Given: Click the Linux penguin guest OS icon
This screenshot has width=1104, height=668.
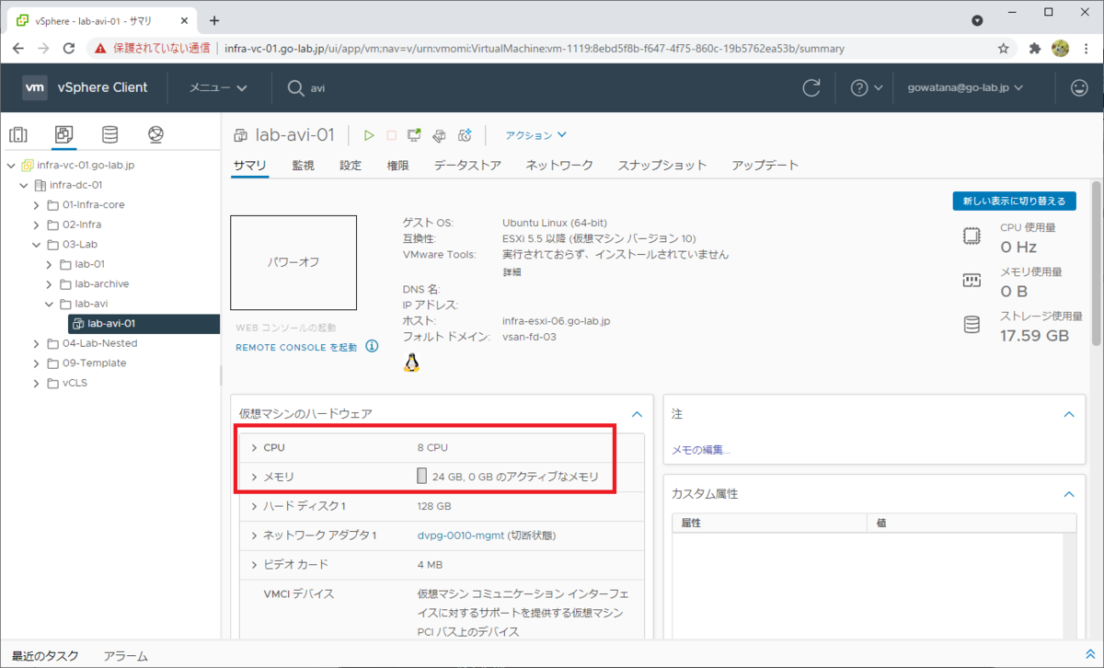Looking at the screenshot, I should pyautogui.click(x=411, y=363).
